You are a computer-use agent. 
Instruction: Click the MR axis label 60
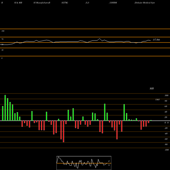coord(166,106)
